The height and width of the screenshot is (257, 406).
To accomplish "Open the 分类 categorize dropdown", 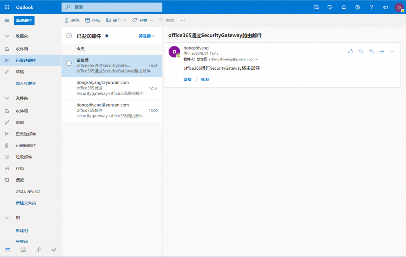I will tap(143, 21).
